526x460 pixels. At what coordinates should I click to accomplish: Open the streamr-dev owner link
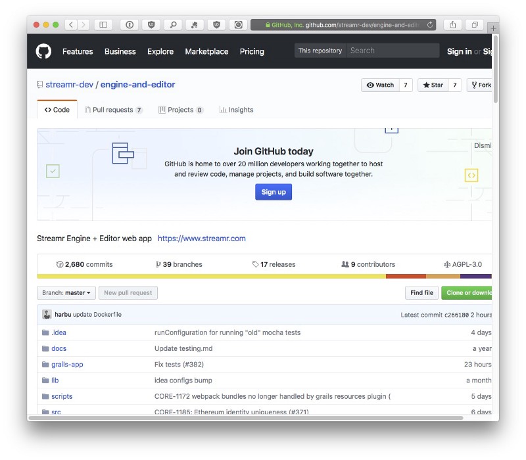(70, 85)
